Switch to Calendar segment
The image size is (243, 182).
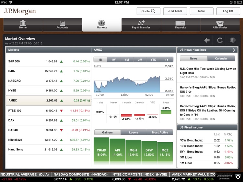click(221, 59)
